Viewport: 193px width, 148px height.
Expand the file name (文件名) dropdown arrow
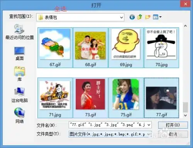149,125
